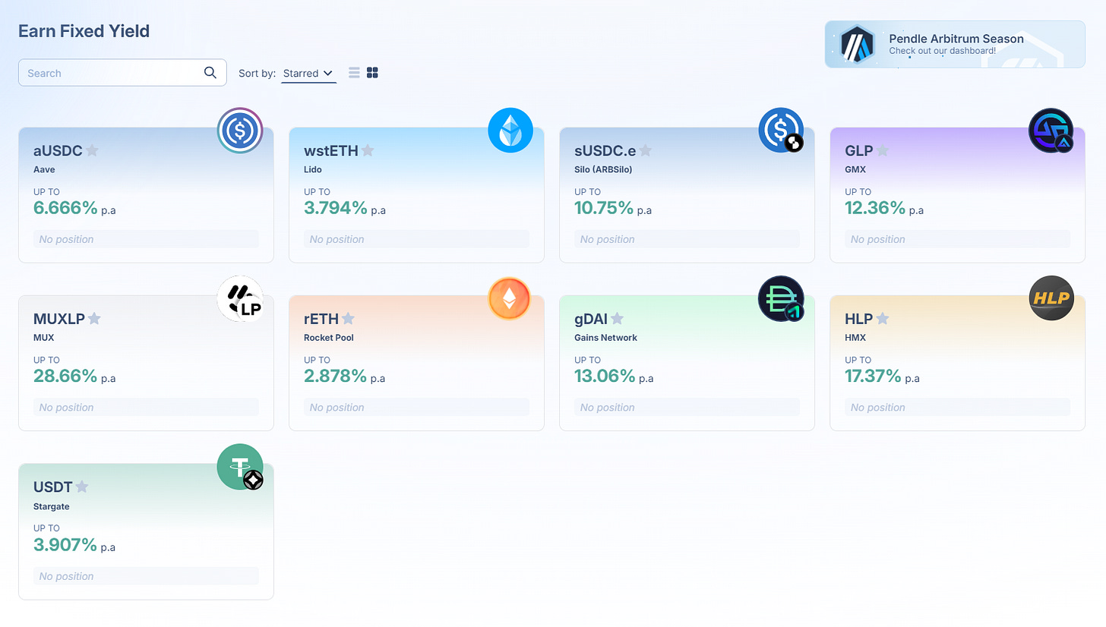Click the rETH card title
This screenshot has width=1106, height=627.
pyautogui.click(x=321, y=318)
